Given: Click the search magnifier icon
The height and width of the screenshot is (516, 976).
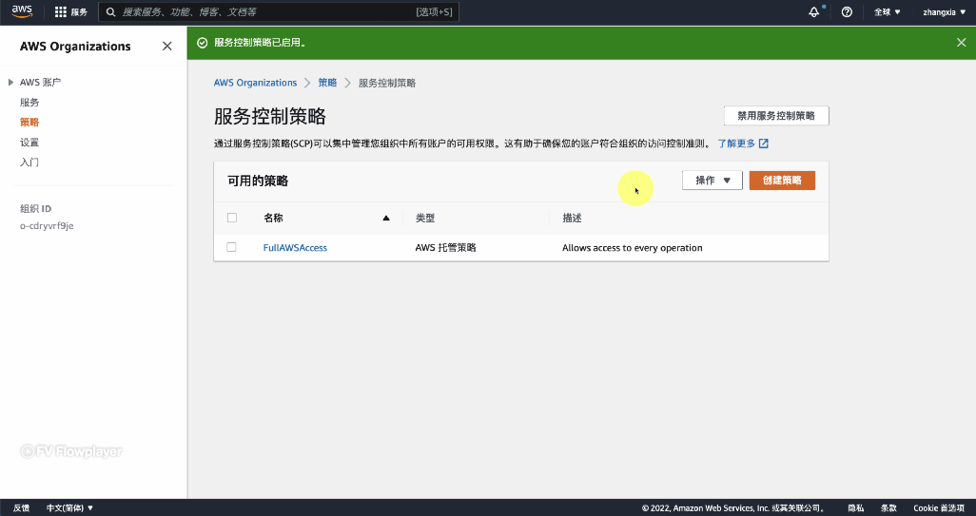Looking at the screenshot, I should pos(110,11).
